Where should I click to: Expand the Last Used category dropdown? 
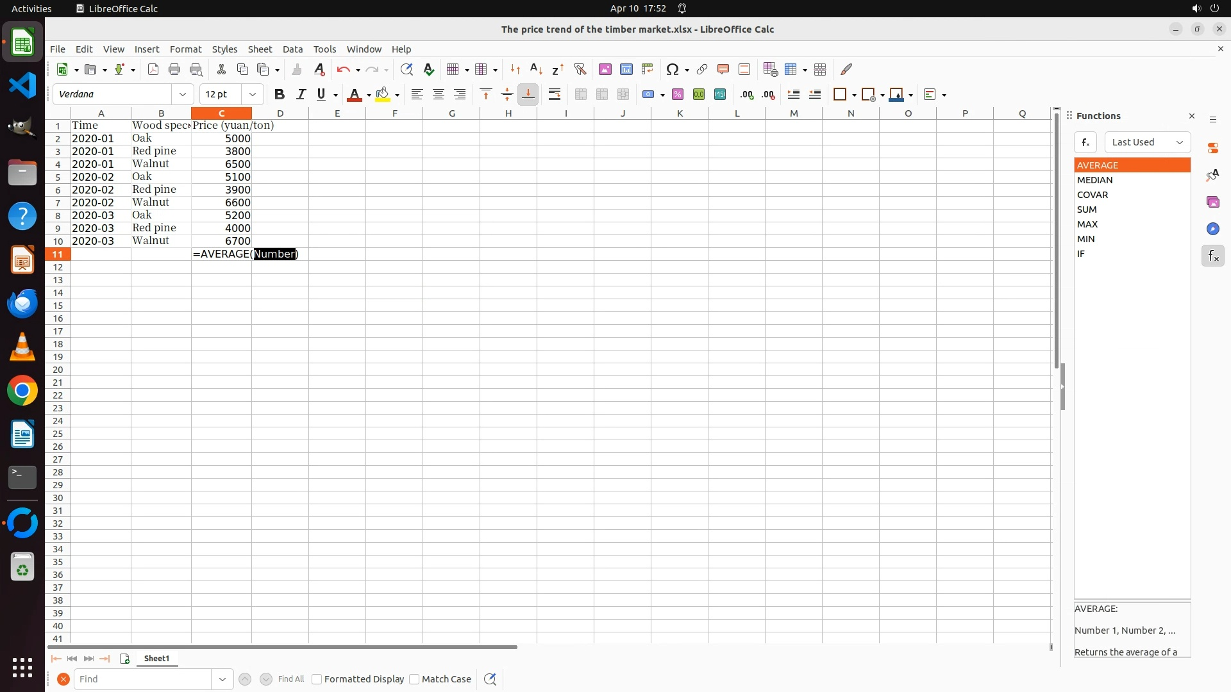tap(1147, 142)
